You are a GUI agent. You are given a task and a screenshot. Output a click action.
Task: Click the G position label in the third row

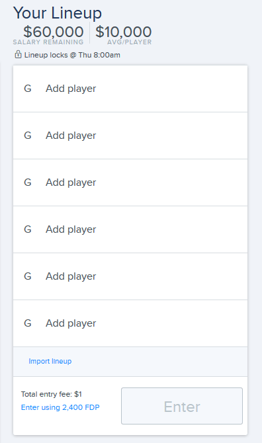tap(28, 182)
